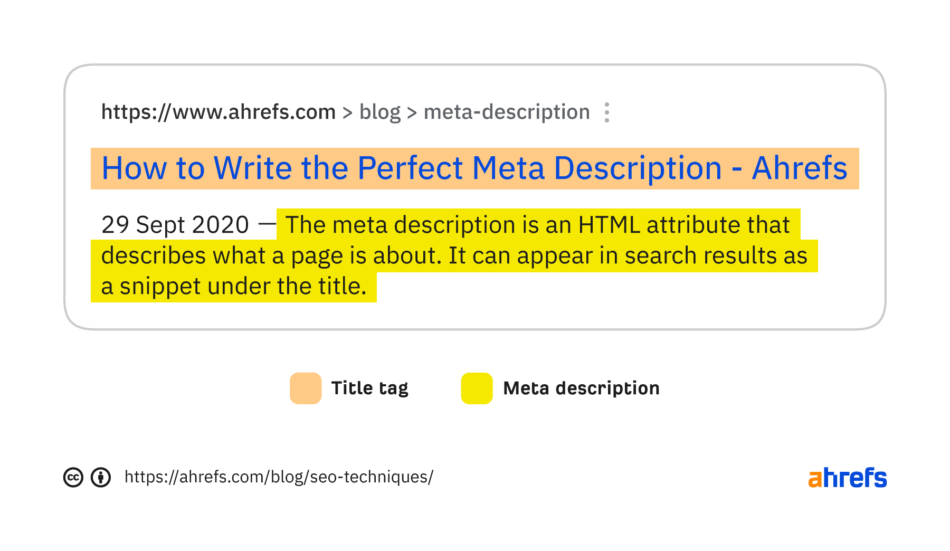Viewport: 950px width, 551px height.
Task: Click the dash after the date
Action: pos(267,224)
